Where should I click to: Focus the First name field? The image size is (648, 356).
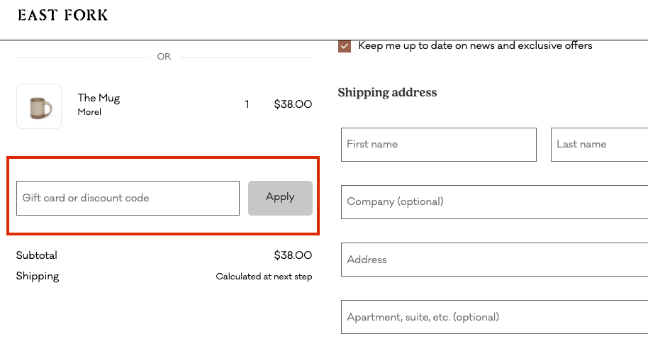click(438, 145)
